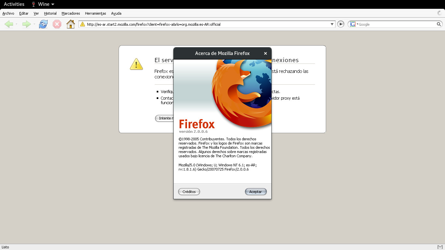
Task: Close the Acerca de Mozilla Firefox dialog
Action: pos(265,53)
